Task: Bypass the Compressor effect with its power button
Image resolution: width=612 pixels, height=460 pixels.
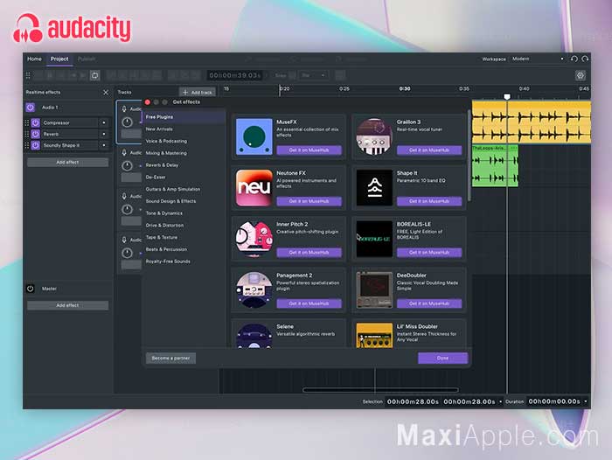Action: pyautogui.click(x=36, y=122)
